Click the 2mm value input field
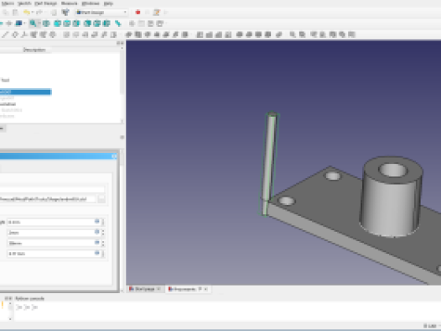Image resolution: width=441 pixels, height=331 pixels. [x=54, y=233]
